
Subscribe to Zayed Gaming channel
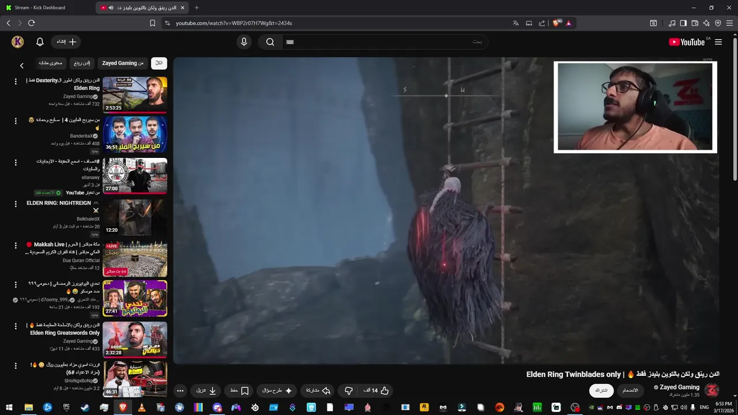(x=601, y=390)
